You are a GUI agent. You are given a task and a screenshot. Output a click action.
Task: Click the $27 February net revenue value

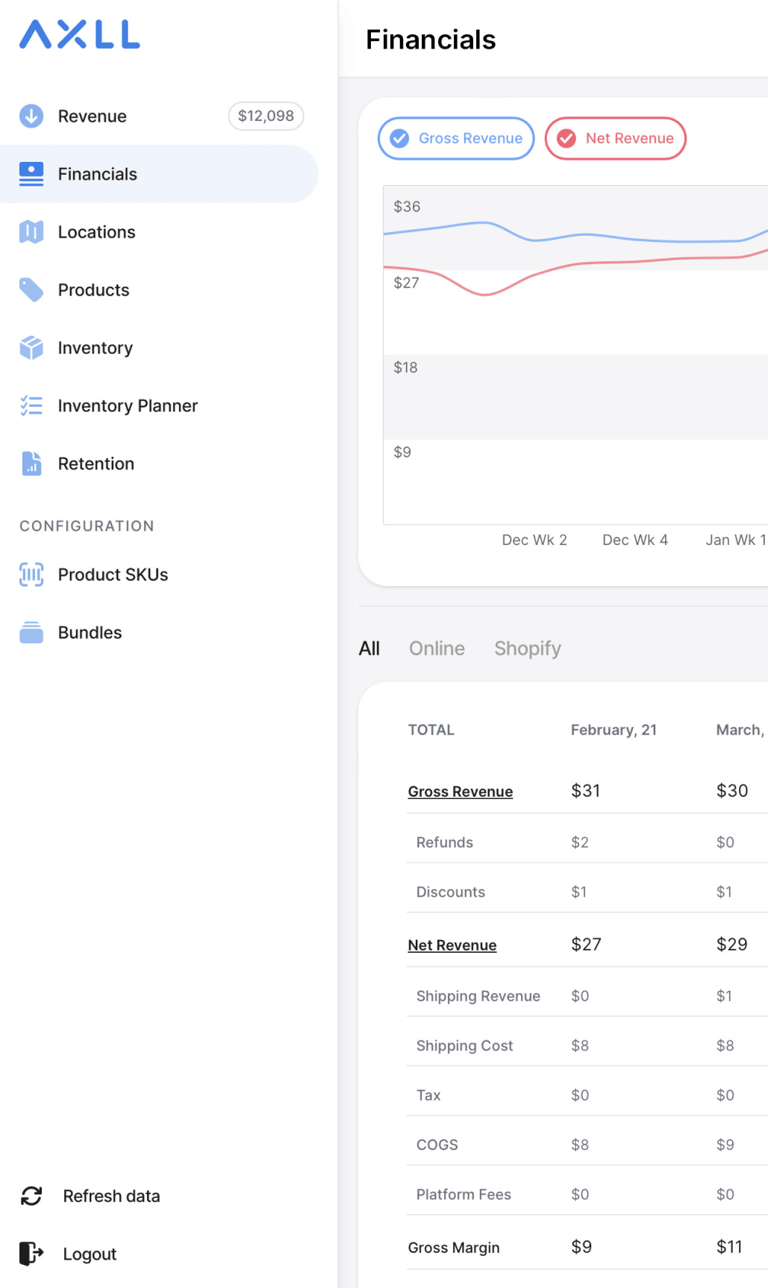[586, 945]
